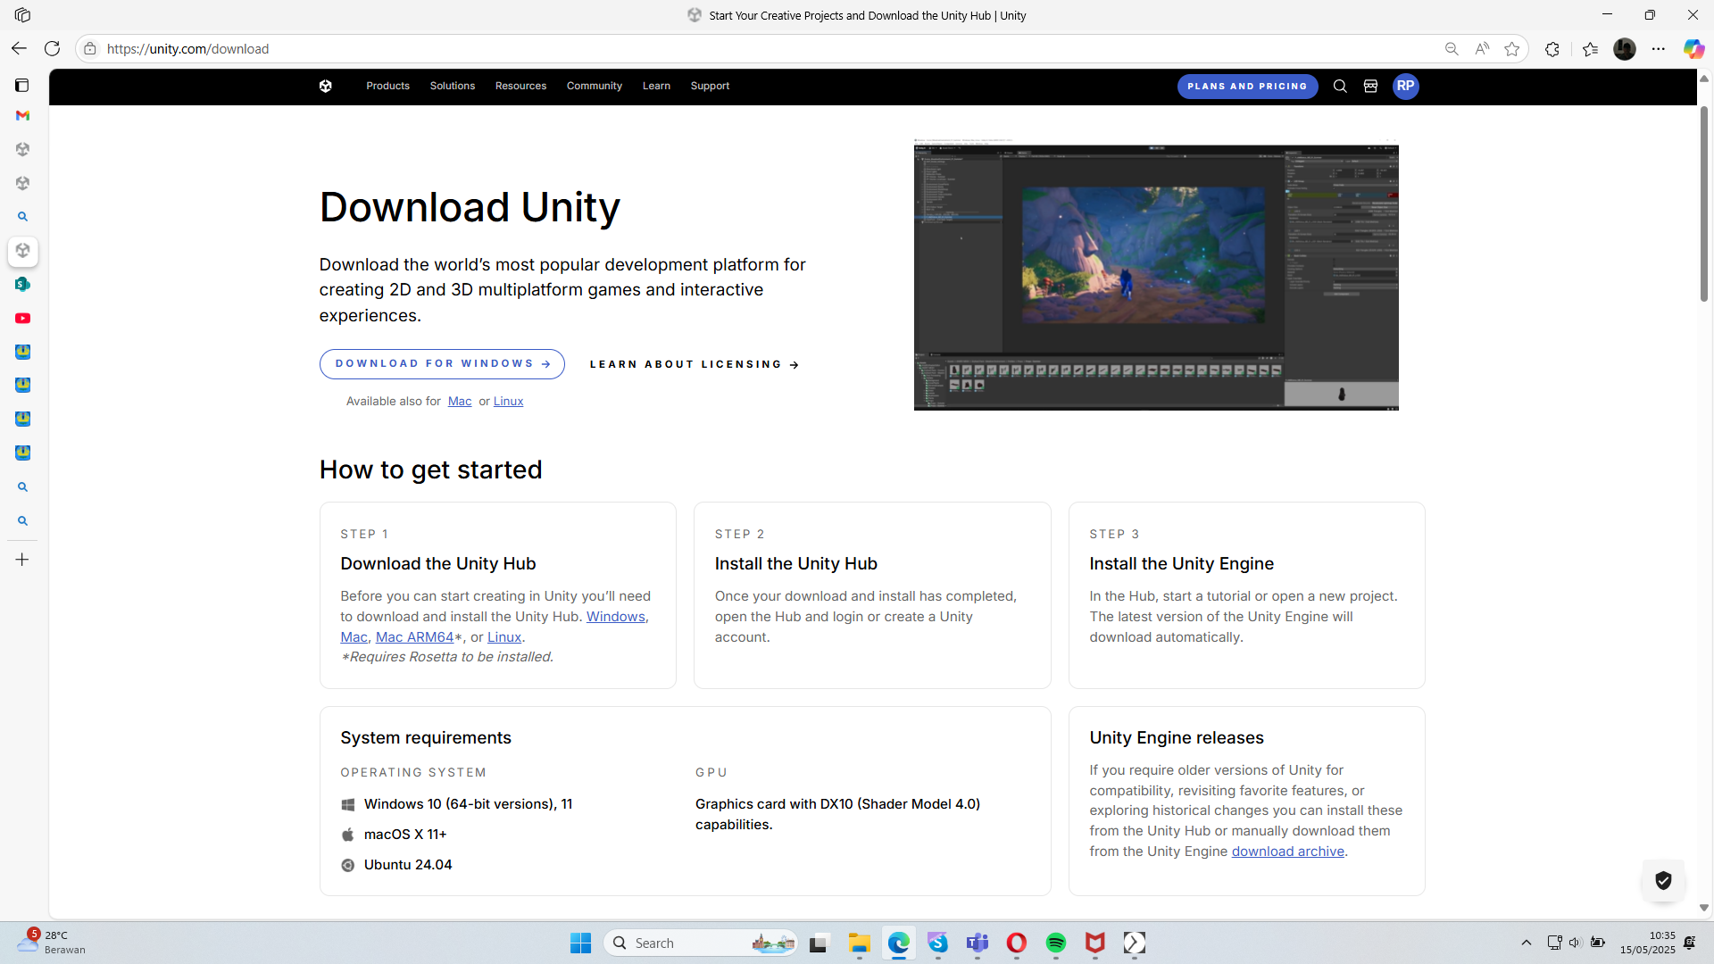
Task: Click Download for Windows button
Action: (x=442, y=364)
